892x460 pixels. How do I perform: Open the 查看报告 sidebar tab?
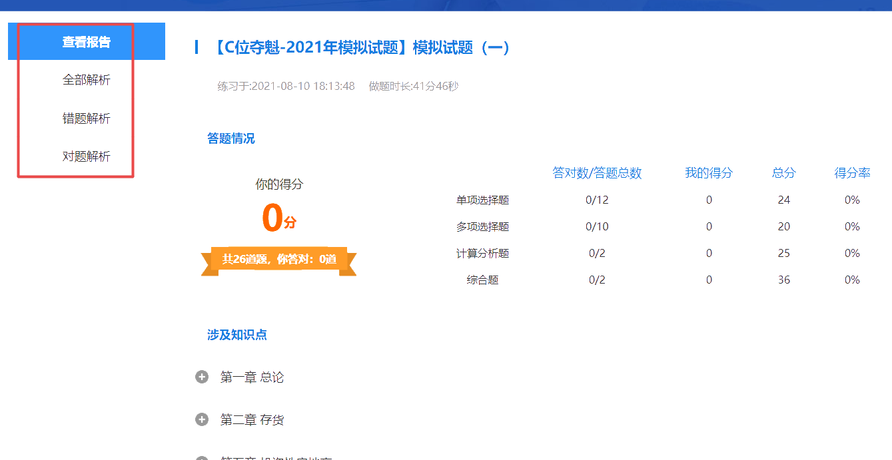tap(87, 42)
